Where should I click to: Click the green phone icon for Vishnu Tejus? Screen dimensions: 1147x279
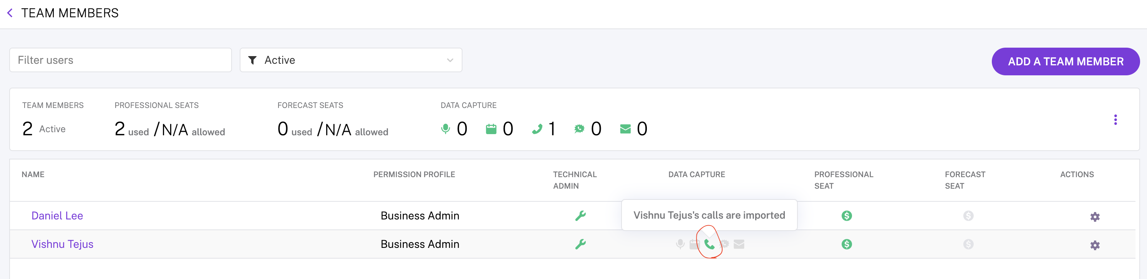click(709, 244)
